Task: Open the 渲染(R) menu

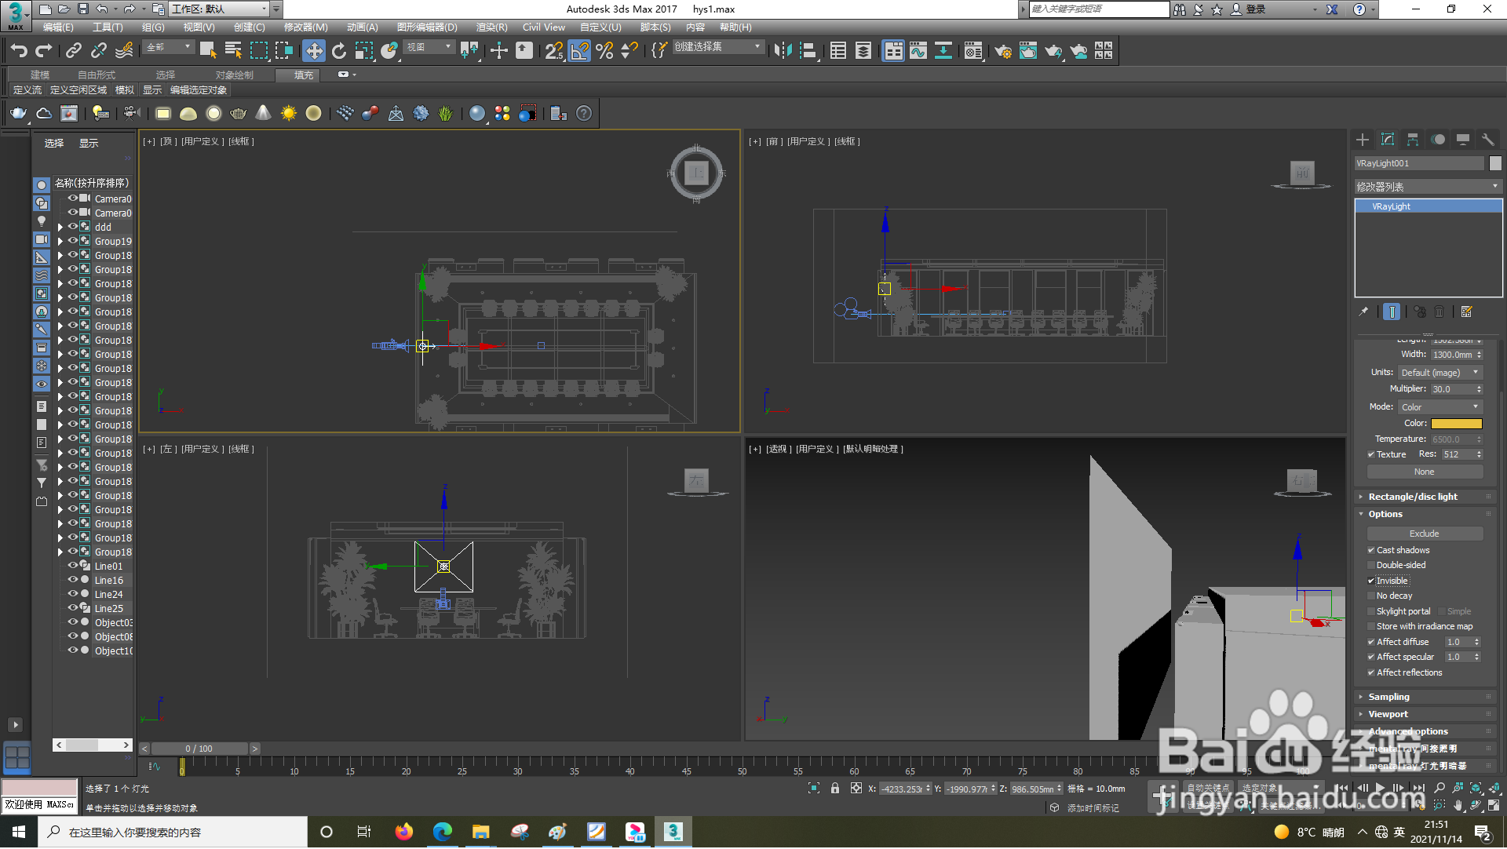Action: pos(491,27)
